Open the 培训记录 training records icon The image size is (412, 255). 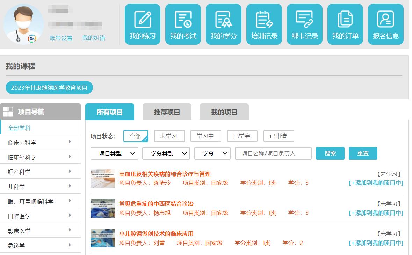coord(264,24)
